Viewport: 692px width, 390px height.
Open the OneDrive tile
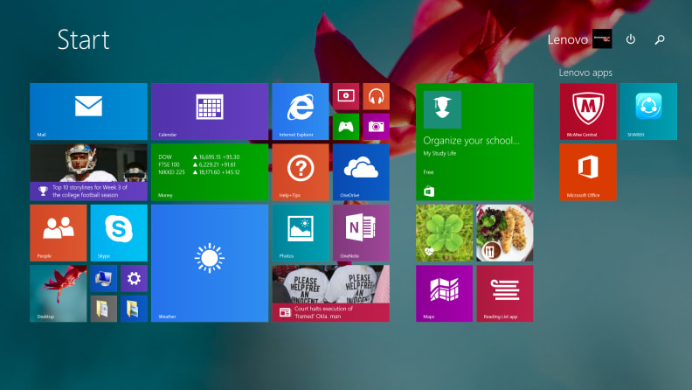[361, 172]
